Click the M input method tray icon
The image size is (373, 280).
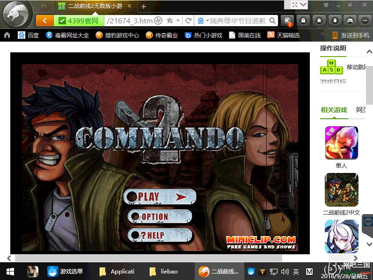point(309,272)
